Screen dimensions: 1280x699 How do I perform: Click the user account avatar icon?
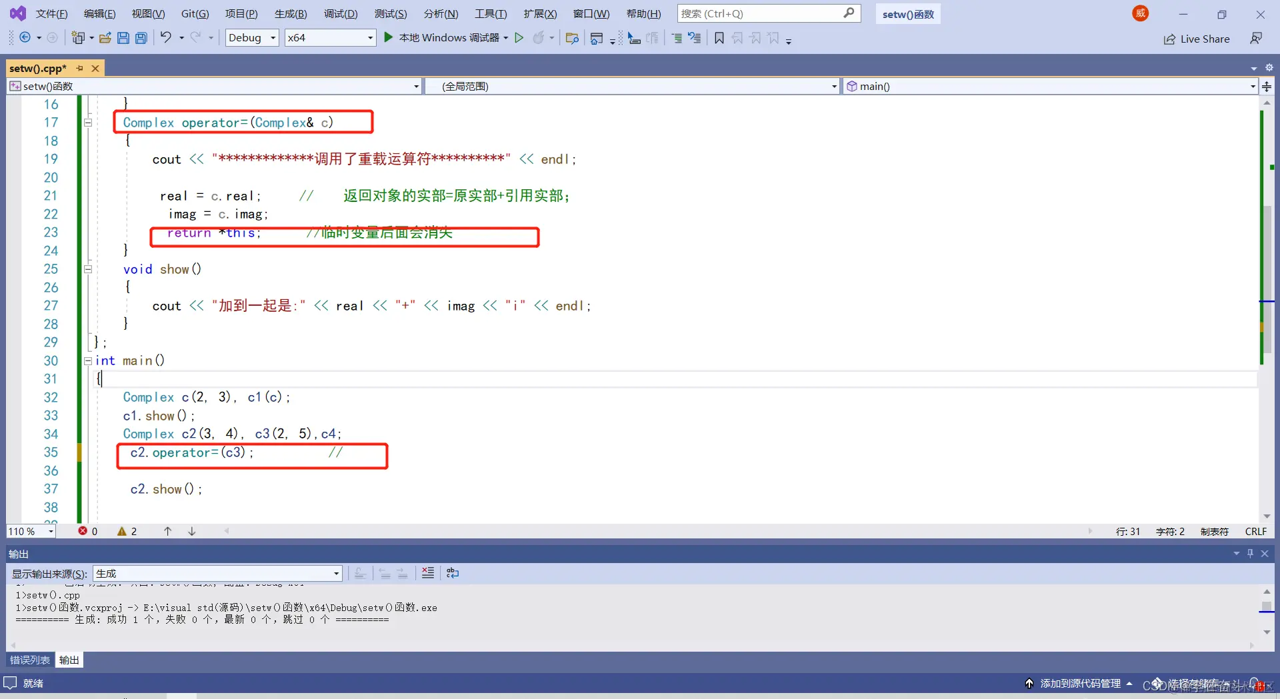(1141, 13)
